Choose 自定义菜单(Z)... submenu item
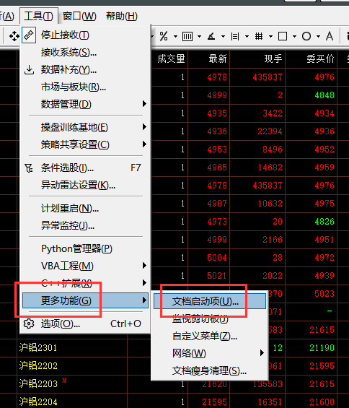This screenshot has width=349, height=408. pos(210,337)
